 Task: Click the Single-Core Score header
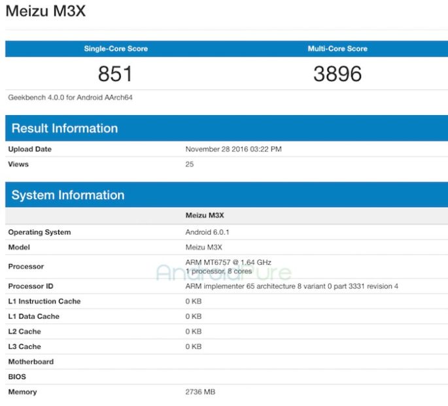pyautogui.click(x=115, y=49)
